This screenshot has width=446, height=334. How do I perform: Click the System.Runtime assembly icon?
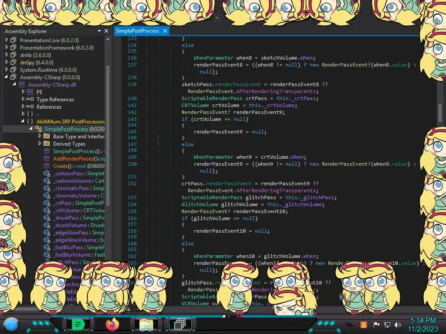pyautogui.click(x=14, y=70)
